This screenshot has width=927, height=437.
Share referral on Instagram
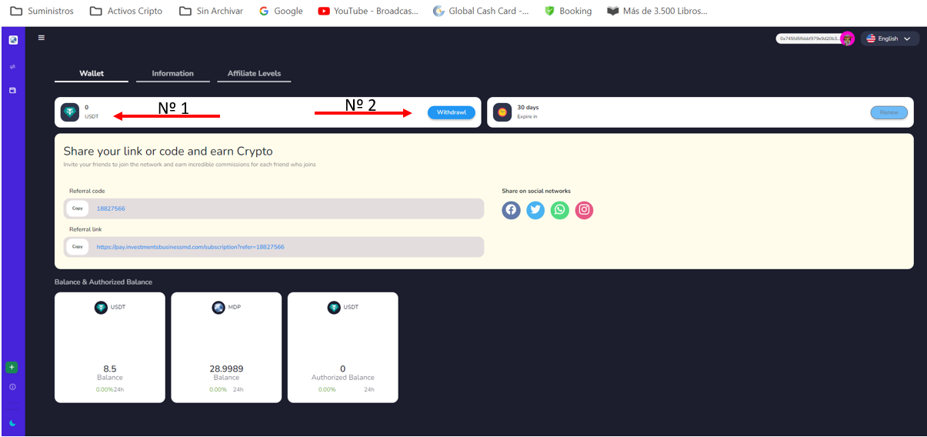585,210
